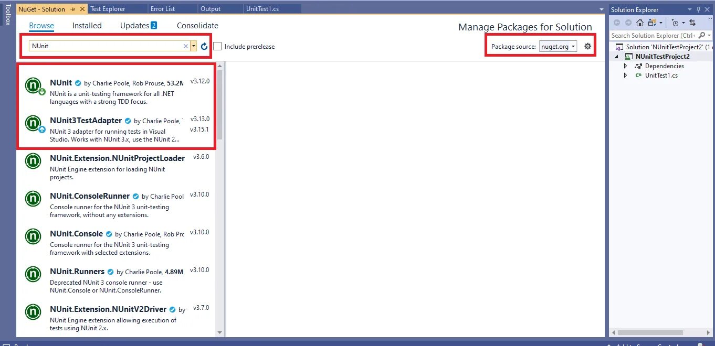Click the NUnit.Extension.NUnitV2Driver package icon
715x346 pixels.
[x=33, y=312]
